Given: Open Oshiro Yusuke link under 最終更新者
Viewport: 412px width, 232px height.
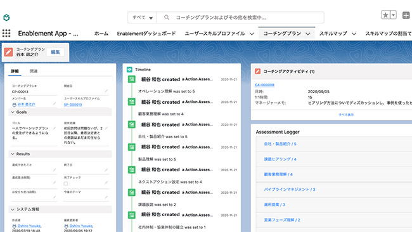Looking at the screenshot, I should coord(81,226).
